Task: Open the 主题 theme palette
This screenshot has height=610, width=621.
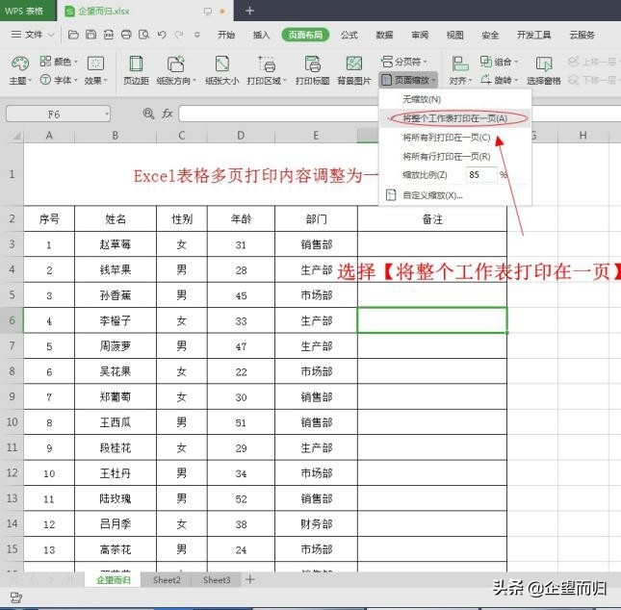Action: 20,70
